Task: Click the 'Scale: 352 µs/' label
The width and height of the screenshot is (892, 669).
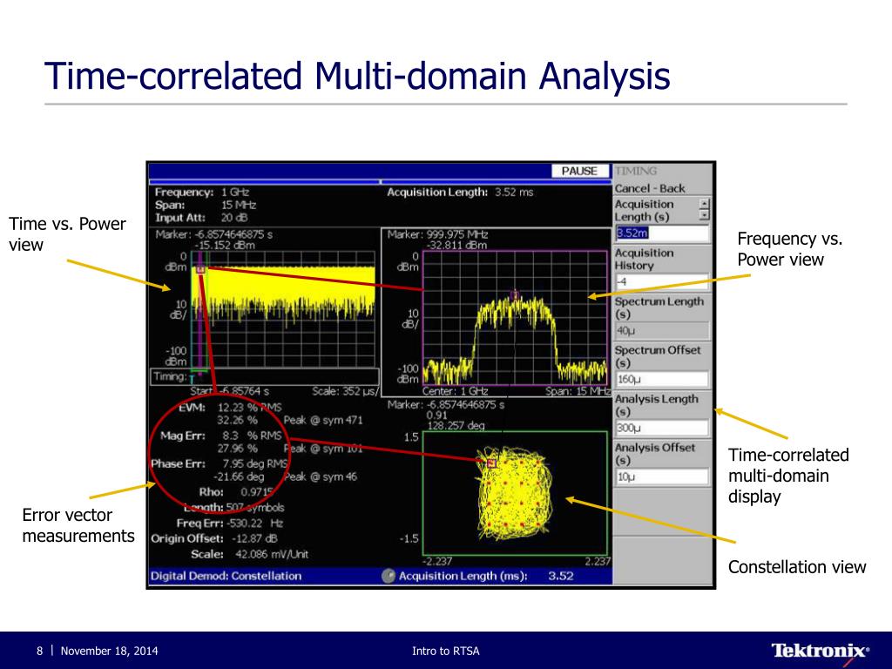Action: click(345, 391)
